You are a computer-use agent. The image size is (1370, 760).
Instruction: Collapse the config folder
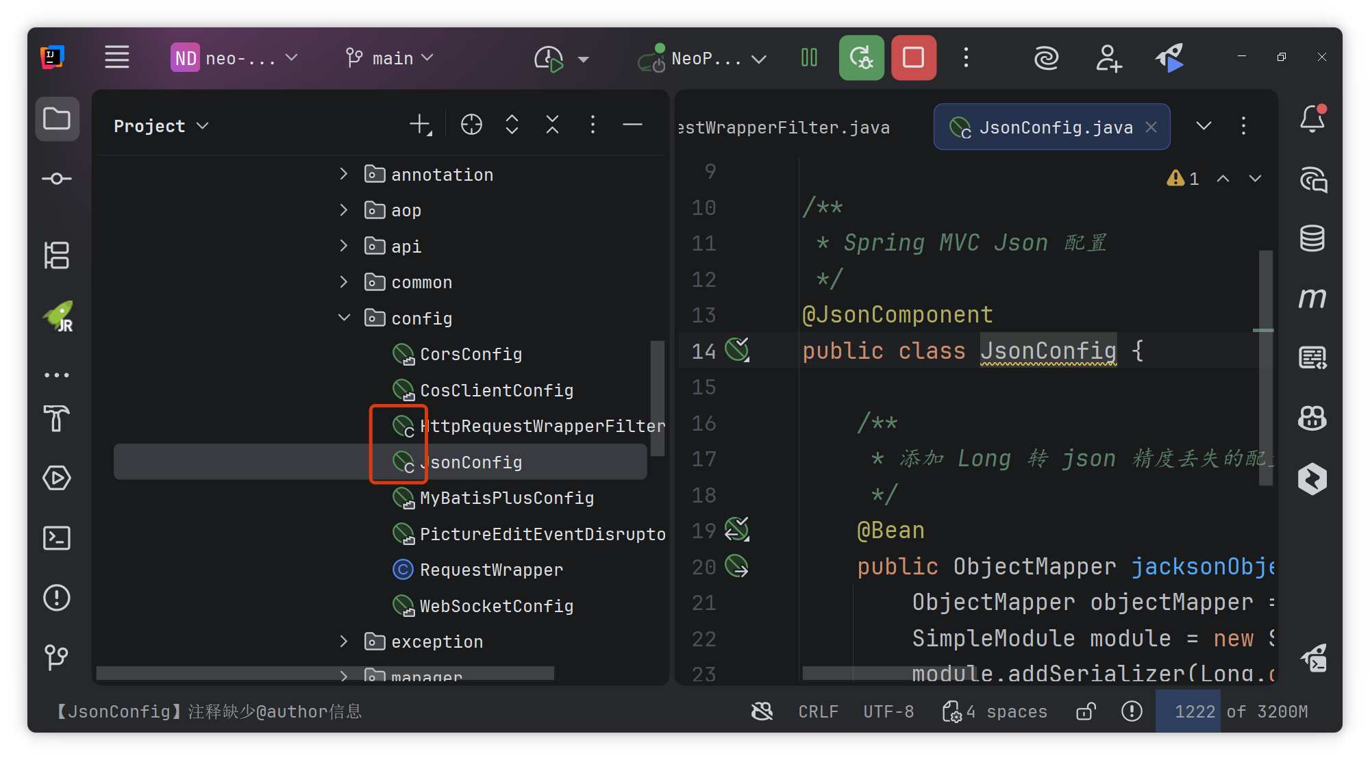tap(344, 318)
